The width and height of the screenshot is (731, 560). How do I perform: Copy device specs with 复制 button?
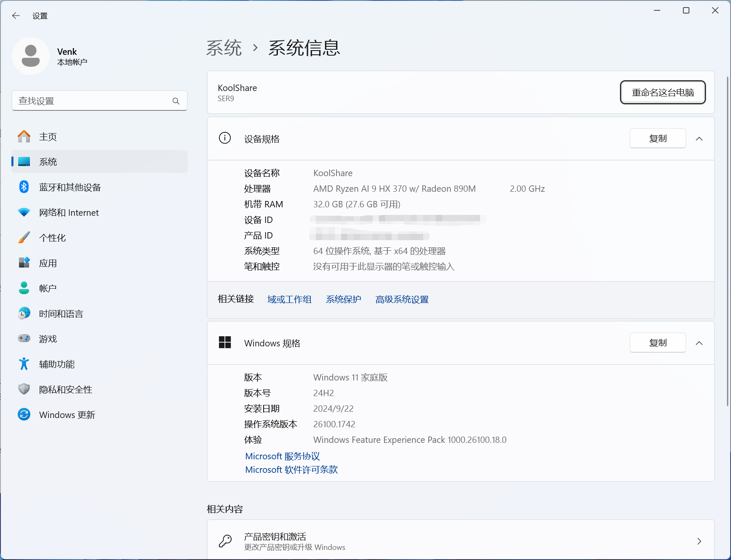pyautogui.click(x=657, y=139)
